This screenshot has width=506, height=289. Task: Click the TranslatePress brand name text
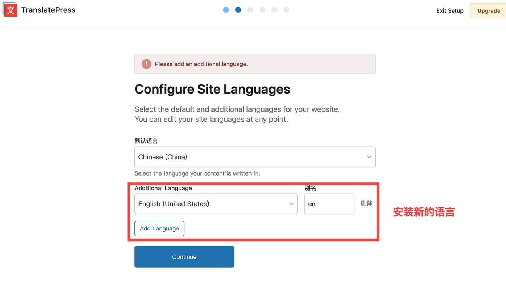pos(48,10)
